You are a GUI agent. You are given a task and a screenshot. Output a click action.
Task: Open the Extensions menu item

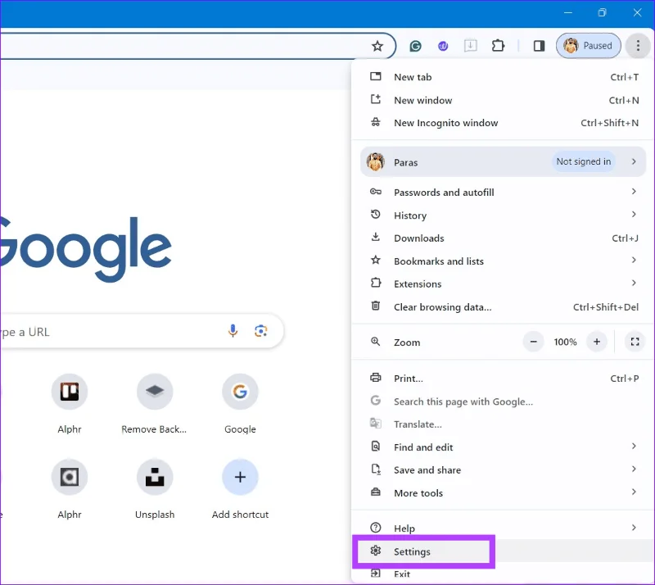503,284
